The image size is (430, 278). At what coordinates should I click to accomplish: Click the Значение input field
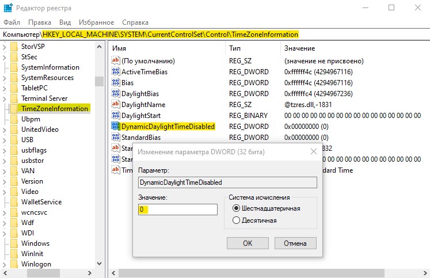[178, 210]
